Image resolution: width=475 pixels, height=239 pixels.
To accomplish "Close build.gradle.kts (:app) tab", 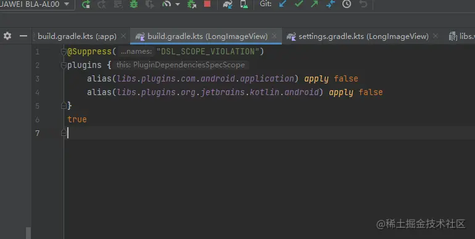I will (123, 36).
